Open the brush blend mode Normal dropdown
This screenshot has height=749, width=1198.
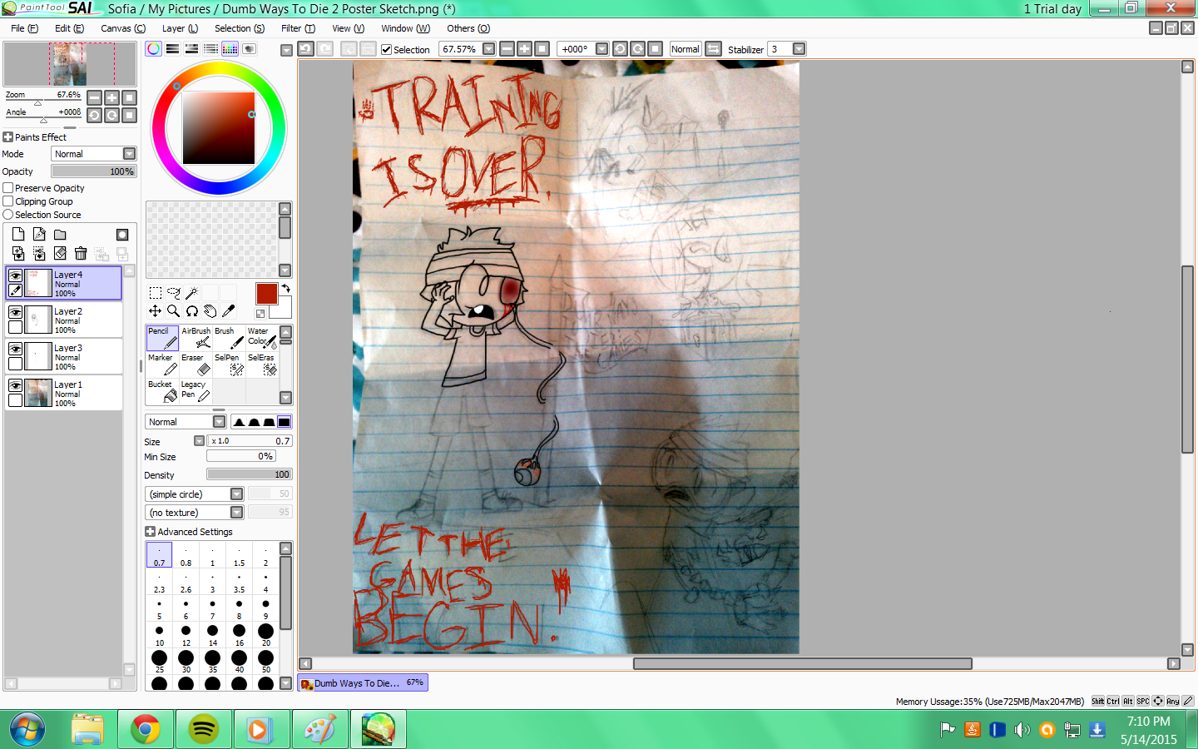[186, 422]
